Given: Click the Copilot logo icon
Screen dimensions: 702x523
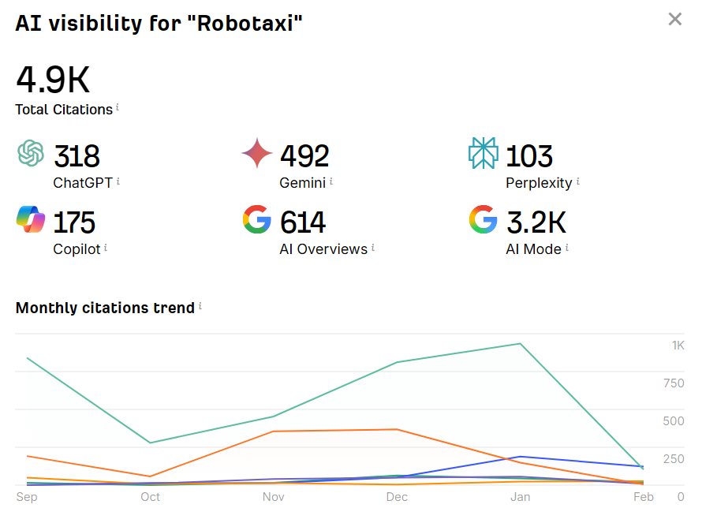Looking at the screenshot, I should pyautogui.click(x=31, y=219).
